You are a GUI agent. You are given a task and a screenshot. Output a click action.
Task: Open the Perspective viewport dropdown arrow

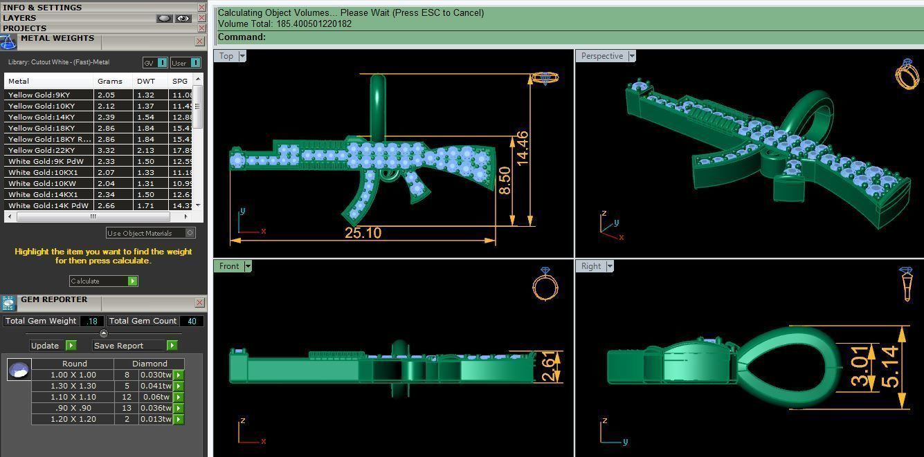[631, 56]
